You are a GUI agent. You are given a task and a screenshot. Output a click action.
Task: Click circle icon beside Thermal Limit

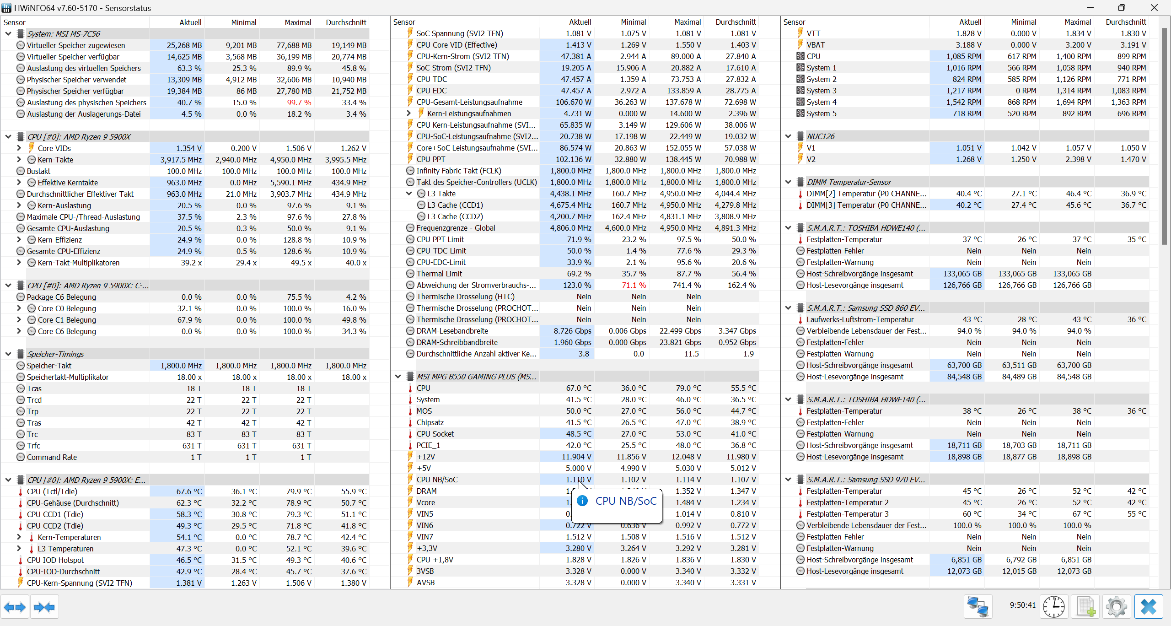[410, 274]
